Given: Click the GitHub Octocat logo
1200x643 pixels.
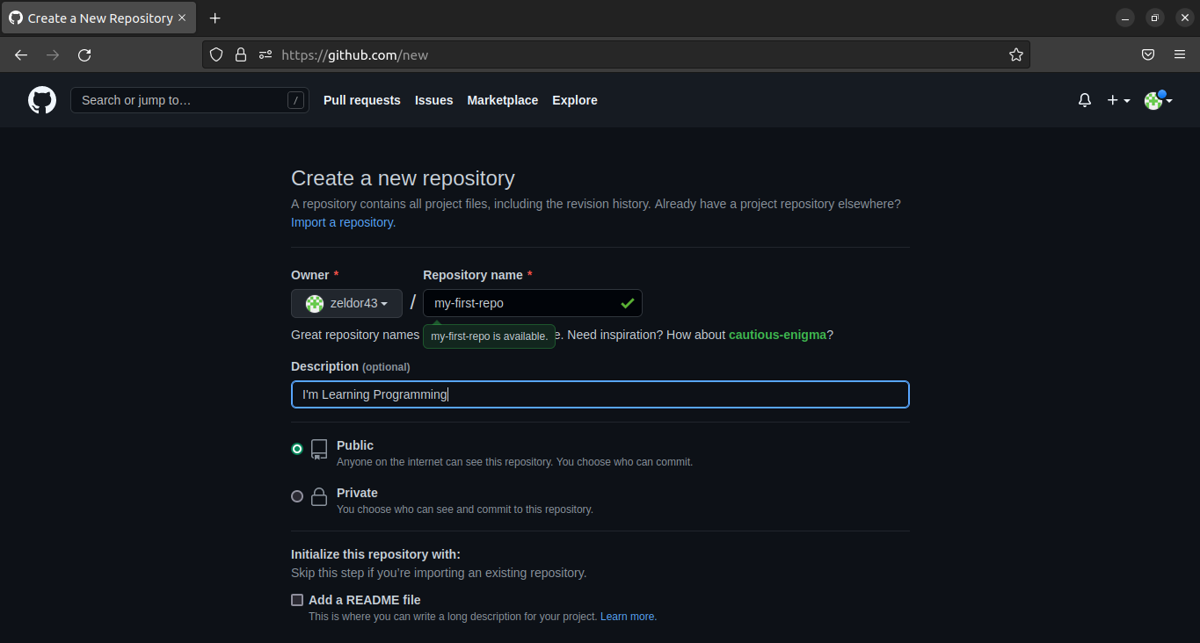Looking at the screenshot, I should point(42,100).
